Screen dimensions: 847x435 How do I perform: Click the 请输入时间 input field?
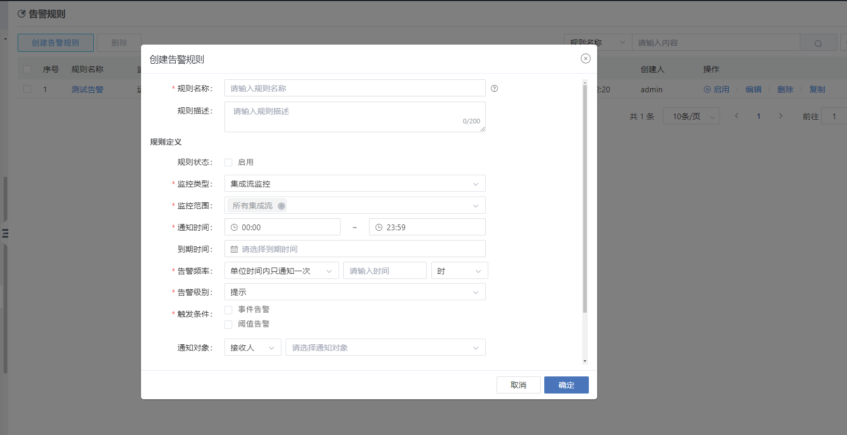click(385, 271)
